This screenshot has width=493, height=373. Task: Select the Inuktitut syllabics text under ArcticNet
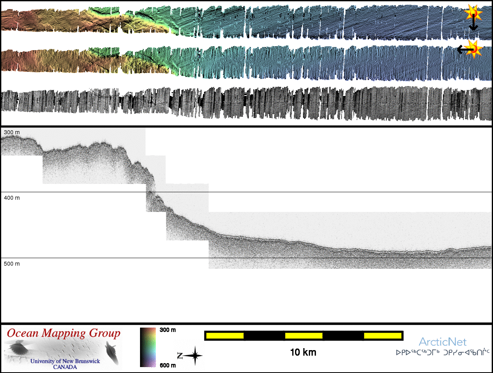click(x=443, y=352)
